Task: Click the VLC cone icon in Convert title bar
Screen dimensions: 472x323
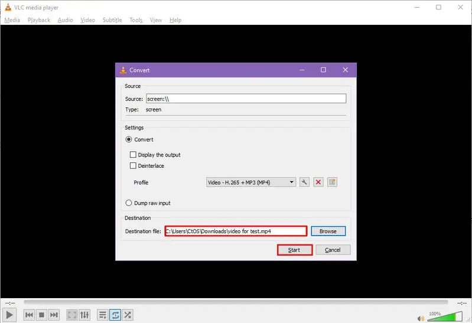Action: pos(123,70)
